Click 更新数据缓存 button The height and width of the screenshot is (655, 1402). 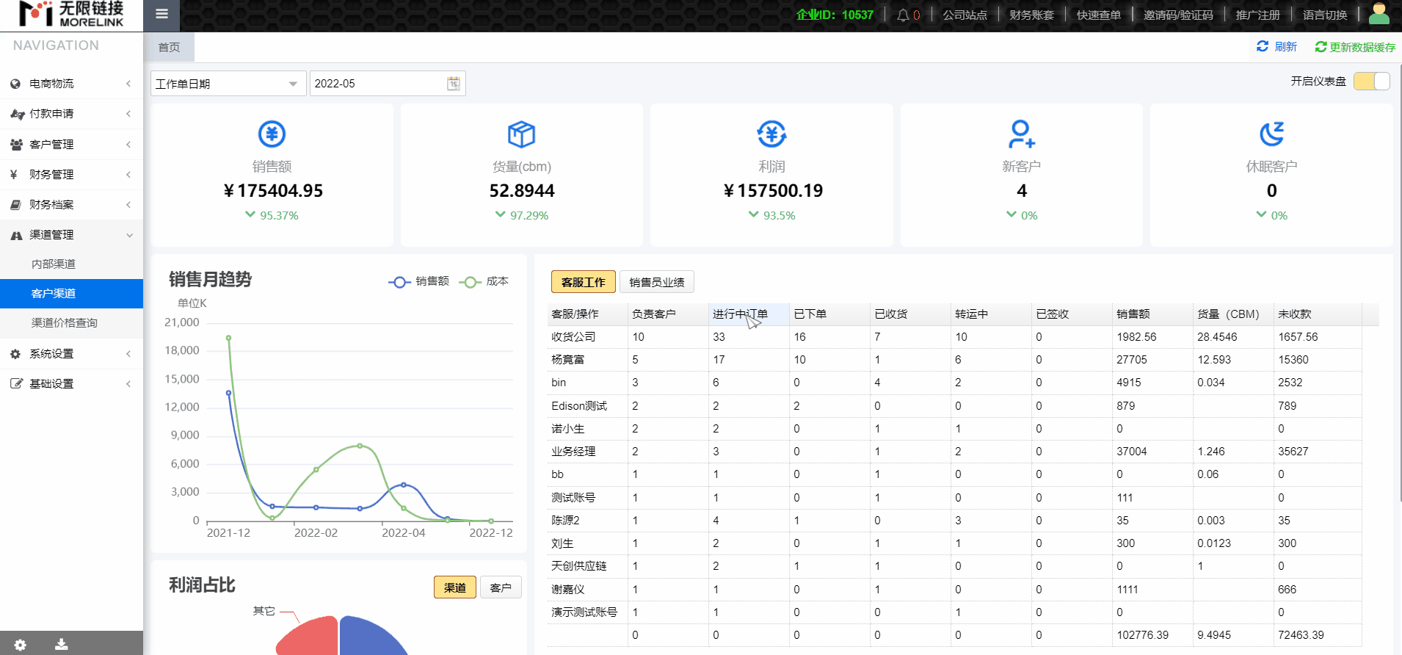click(1355, 47)
